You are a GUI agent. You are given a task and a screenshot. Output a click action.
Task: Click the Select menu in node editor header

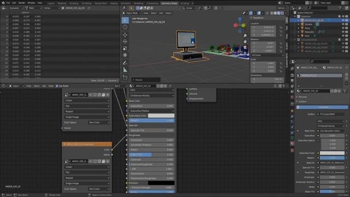coord(37,86)
